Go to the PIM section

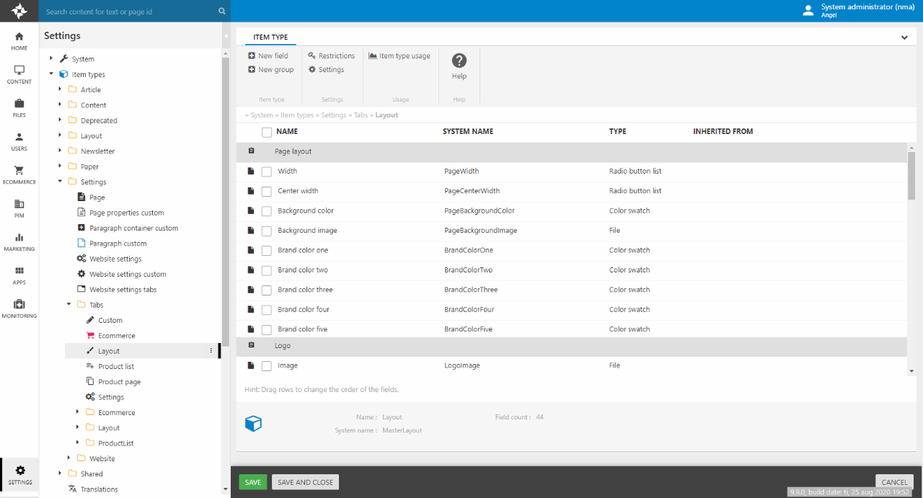pyautogui.click(x=19, y=208)
